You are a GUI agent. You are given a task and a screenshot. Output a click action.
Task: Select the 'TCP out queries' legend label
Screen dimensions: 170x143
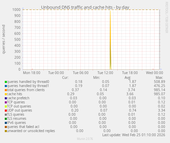click(19, 106)
